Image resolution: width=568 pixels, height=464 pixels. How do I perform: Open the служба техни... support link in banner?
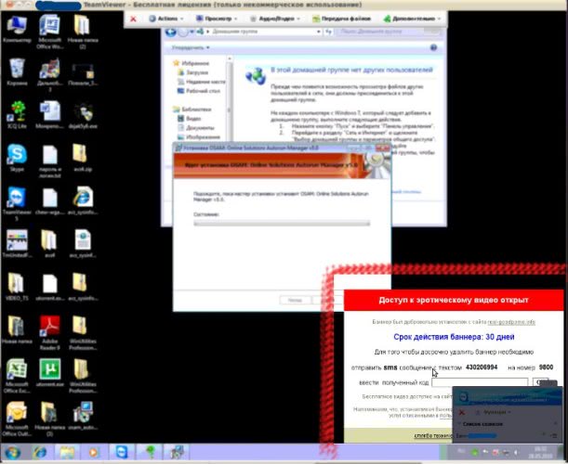click(x=433, y=436)
